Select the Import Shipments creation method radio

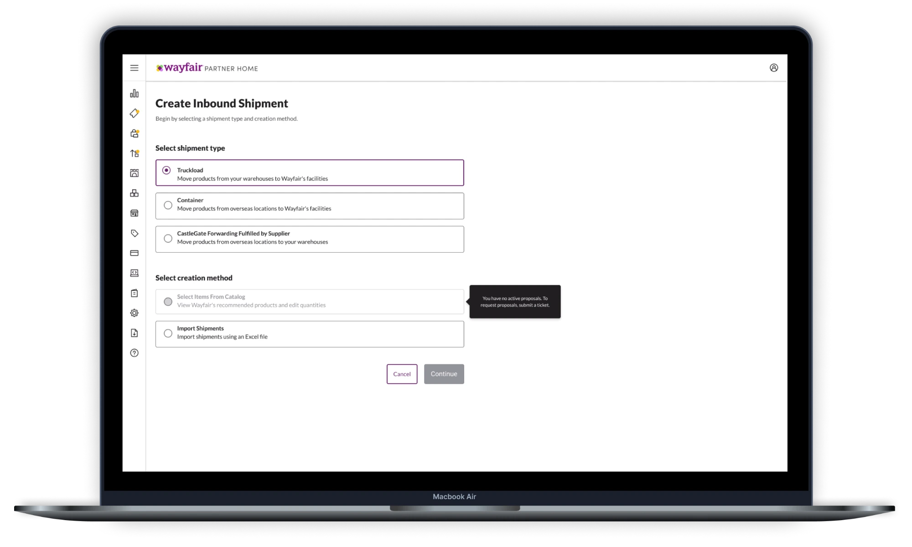point(168,333)
